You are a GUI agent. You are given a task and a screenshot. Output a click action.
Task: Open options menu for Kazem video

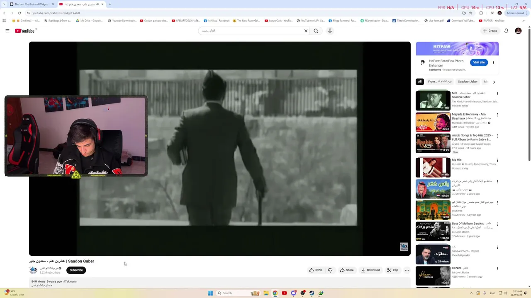[x=497, y=269]
